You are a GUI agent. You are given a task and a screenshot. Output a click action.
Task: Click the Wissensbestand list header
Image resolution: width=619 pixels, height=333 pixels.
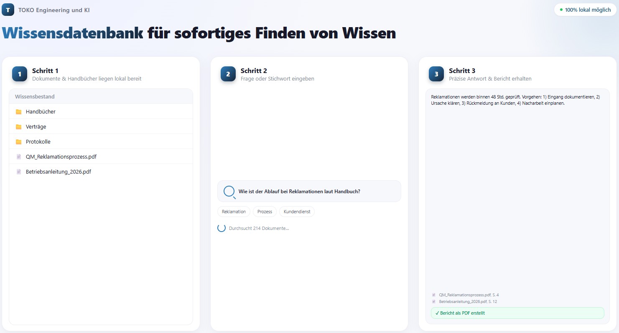click(101, 97)
